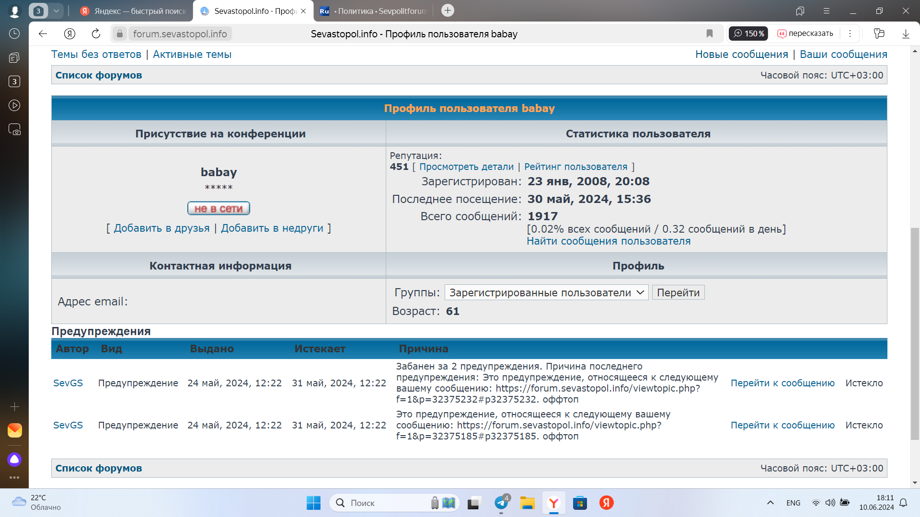Click the Yandex home icon in toolbar

[70, 34]
